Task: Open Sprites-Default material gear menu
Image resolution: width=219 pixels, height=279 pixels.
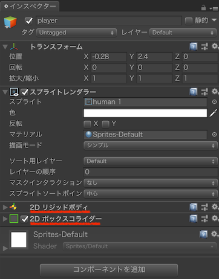Action: 215,234
